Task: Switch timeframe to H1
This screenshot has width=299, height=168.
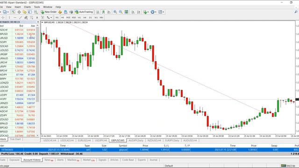Action: (x=79, y=18)
